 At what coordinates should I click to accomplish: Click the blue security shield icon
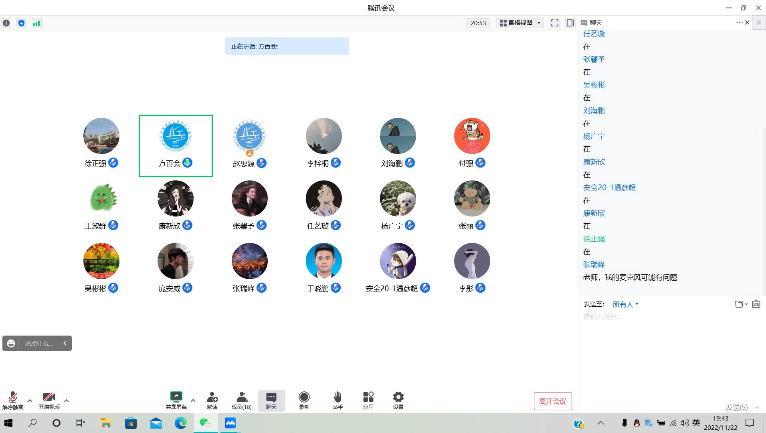21,23
